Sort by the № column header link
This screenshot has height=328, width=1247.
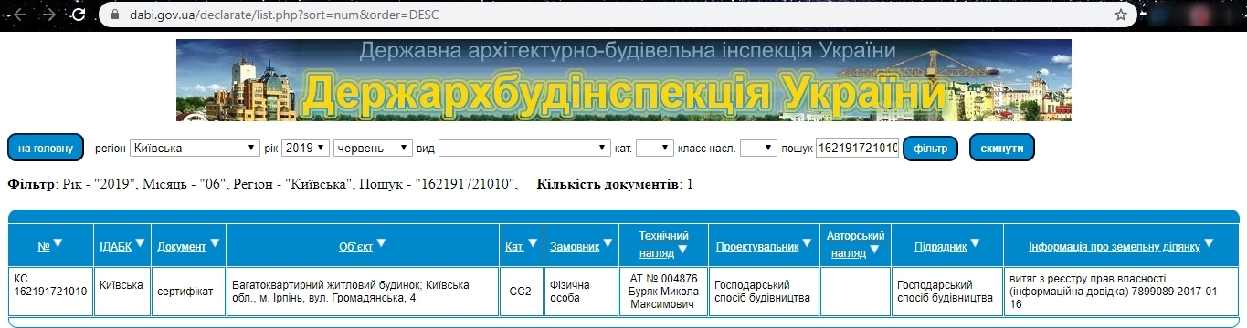click(x=44, y=247)
